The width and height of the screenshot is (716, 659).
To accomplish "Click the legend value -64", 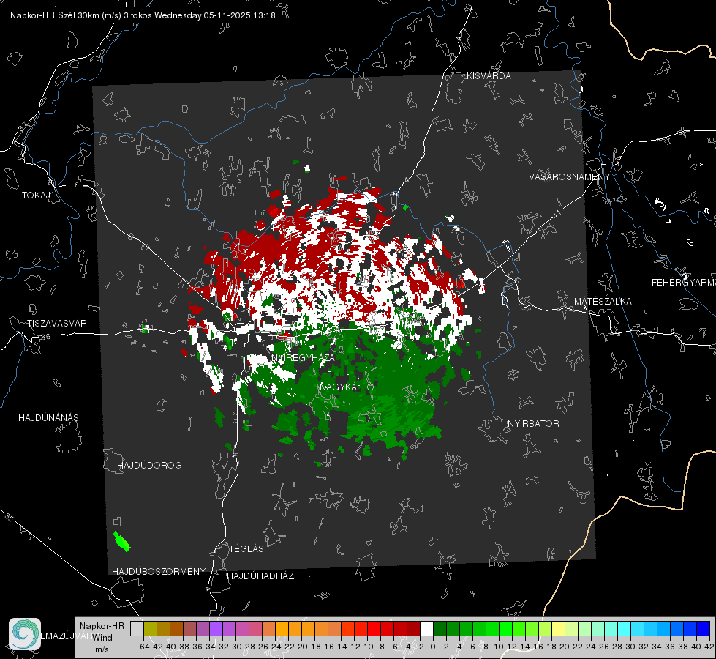I will pos(143,647).
